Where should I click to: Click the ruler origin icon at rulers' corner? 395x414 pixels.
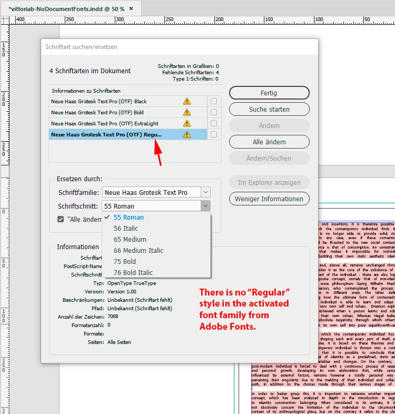click(5, 20)
